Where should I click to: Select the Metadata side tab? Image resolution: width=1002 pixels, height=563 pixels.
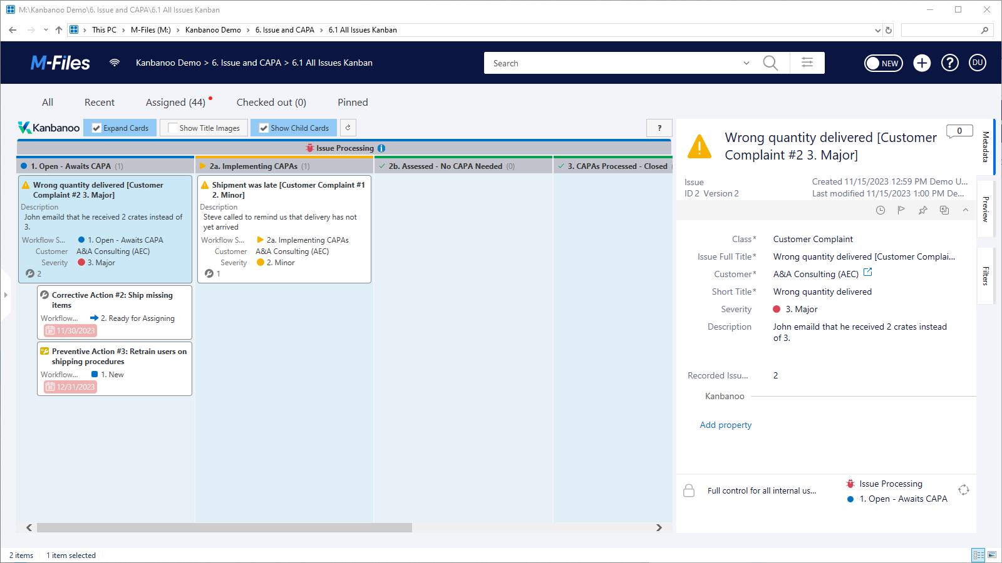tap(985, 147)
